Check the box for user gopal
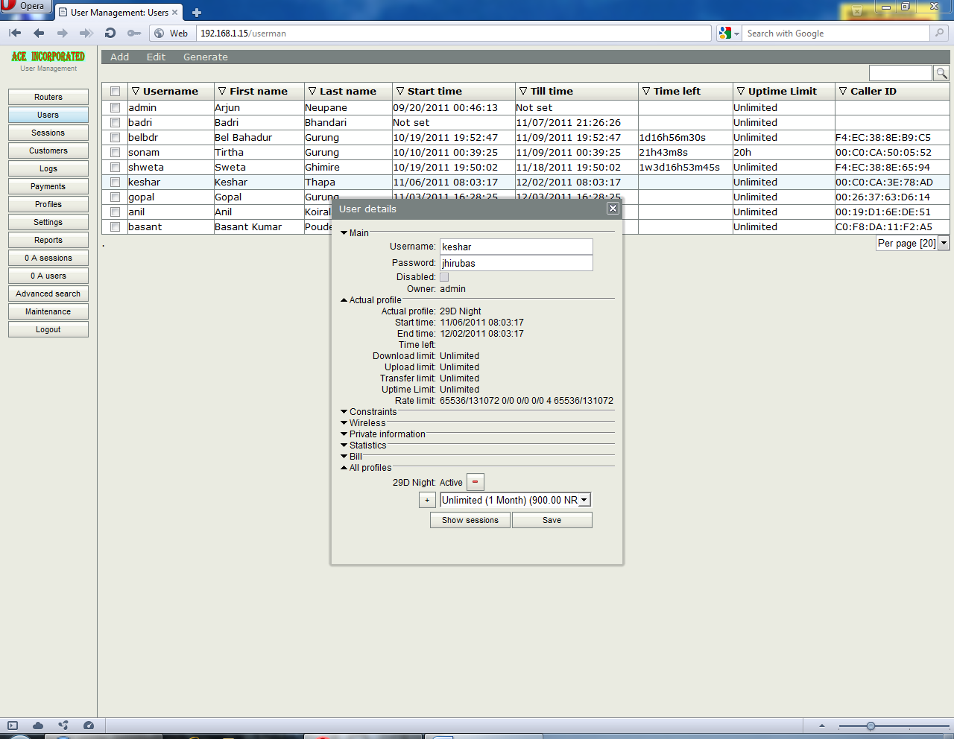This screenshot has height=739, width=954. pyautogui.click(x=115, y=197)
